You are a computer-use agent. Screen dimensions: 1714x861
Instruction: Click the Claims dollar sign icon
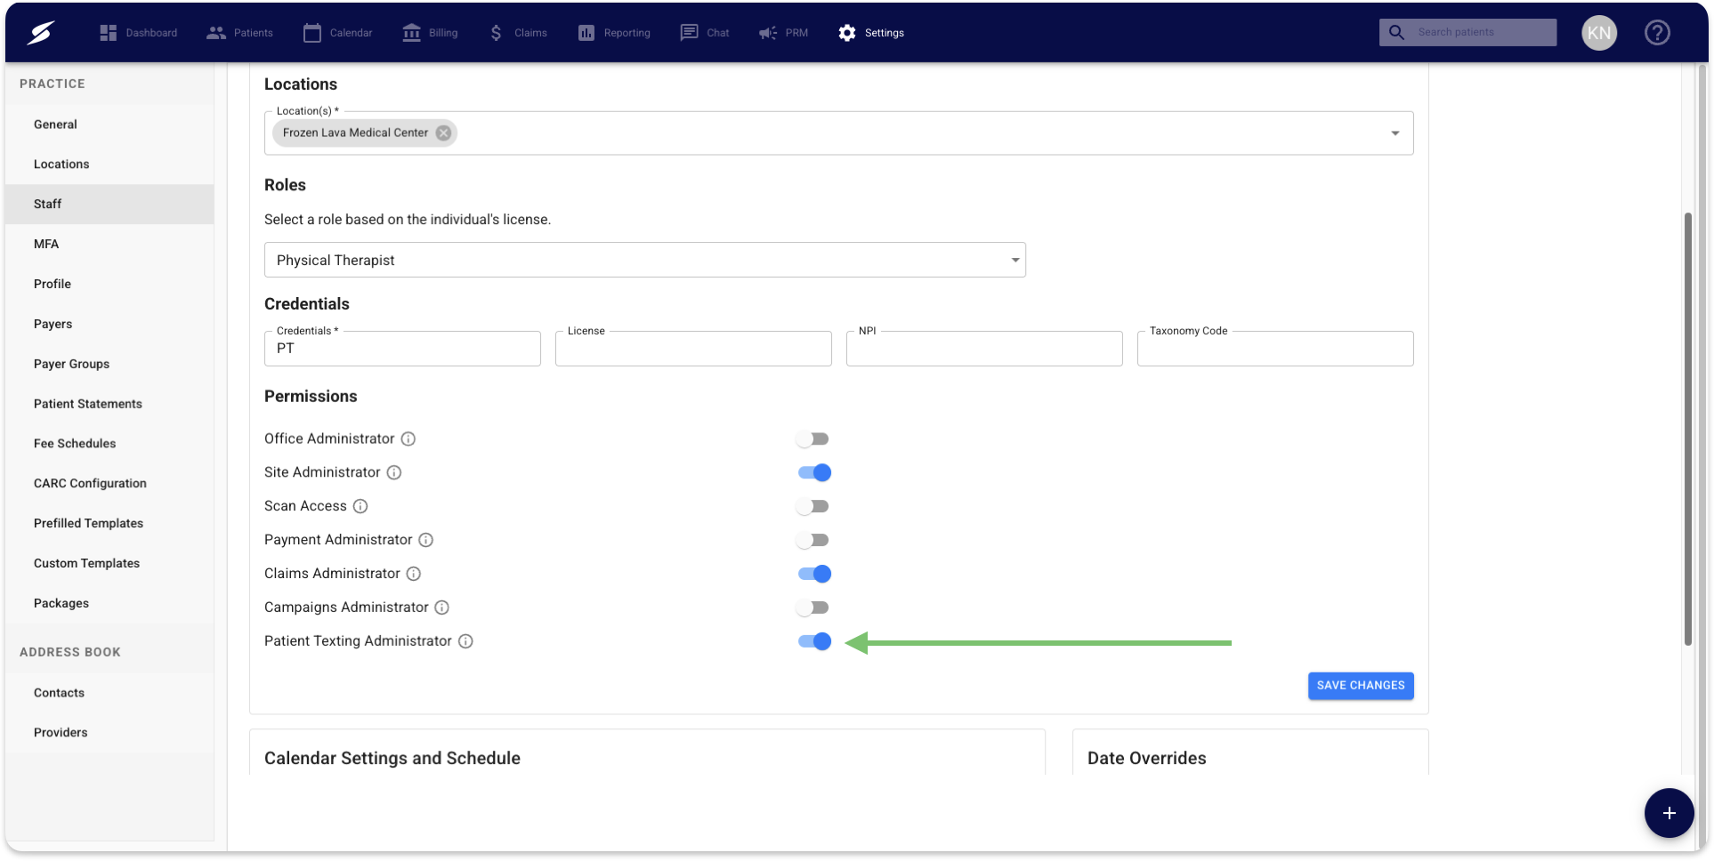496,33
